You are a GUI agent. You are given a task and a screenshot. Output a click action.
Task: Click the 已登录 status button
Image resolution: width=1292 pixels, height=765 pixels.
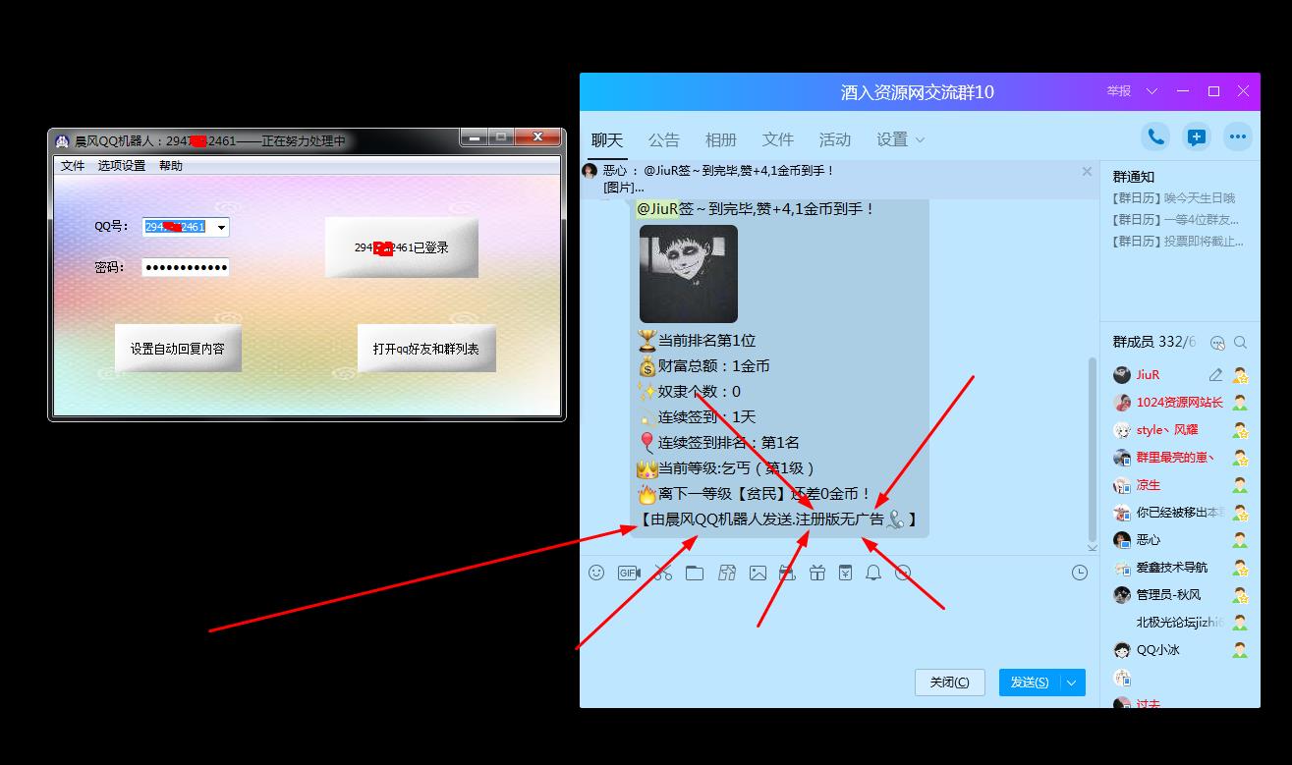pyautogui.click(x=402, y=247)
